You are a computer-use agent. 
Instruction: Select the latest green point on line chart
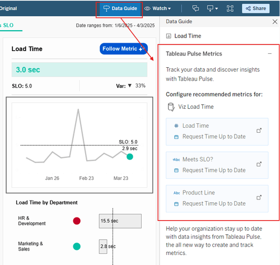[130, 157]
